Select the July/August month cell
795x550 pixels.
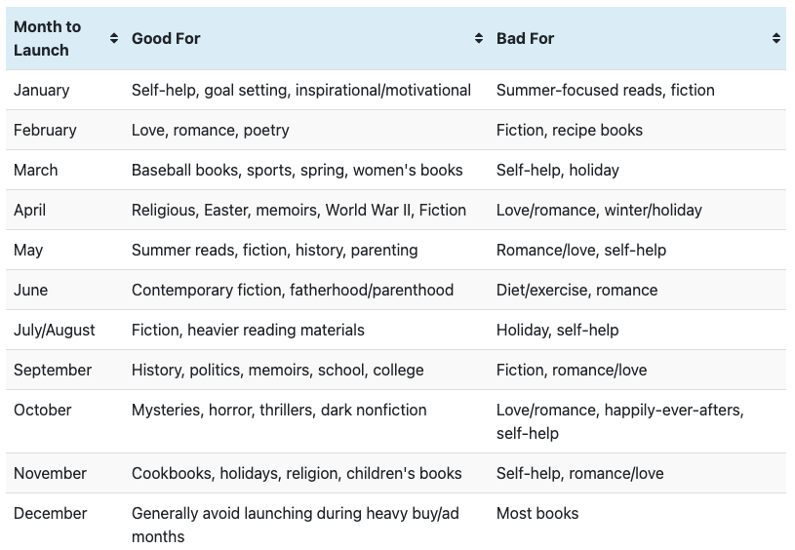point(65,330)
